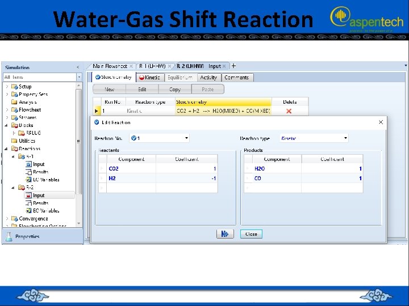Click the R-1 EO Variables icon
Image resolution: width=409 pixels, height=306 pixels.
[x=28, y=180]
